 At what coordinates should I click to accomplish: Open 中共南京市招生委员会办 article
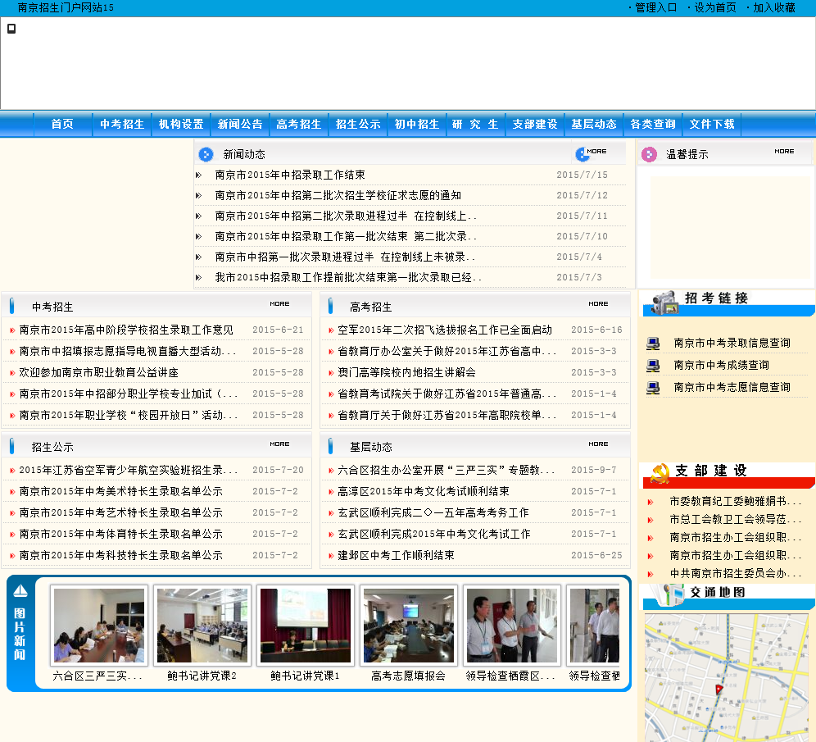[x=736, y=573]
